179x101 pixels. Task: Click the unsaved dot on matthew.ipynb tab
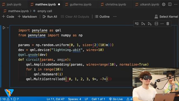[x=59, y=4]
